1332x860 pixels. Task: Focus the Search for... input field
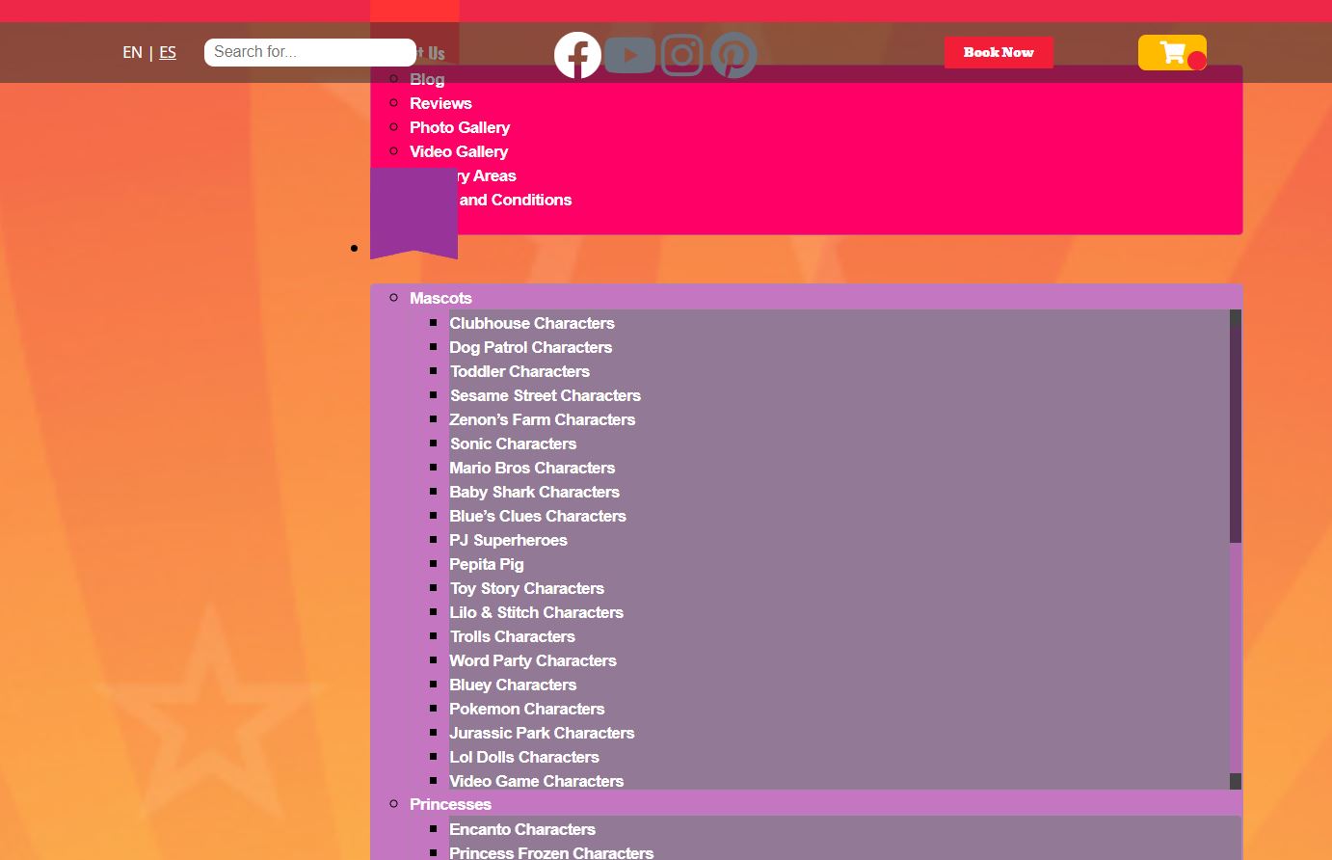[309, 52]
